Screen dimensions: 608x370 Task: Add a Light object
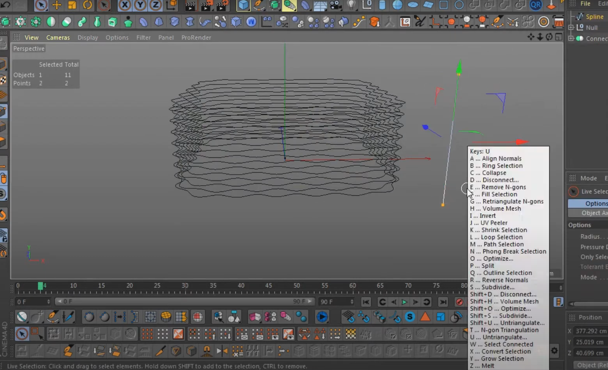[352, 5]
